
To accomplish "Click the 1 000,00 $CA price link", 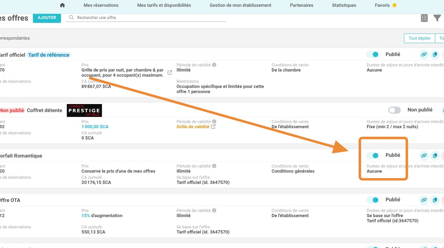I will tap(95, 127).
